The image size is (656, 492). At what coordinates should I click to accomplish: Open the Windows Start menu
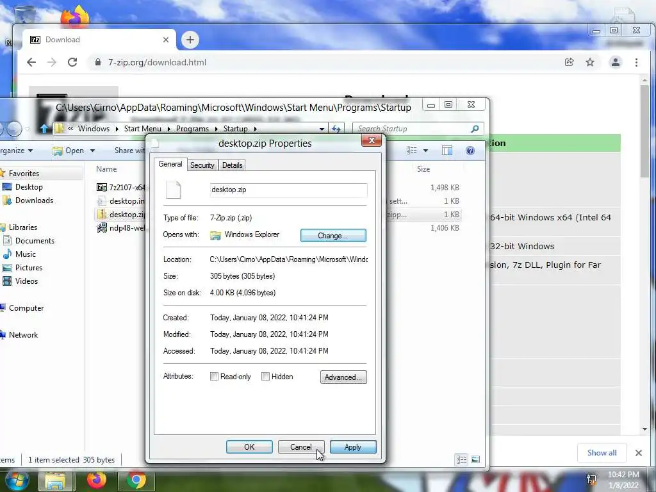17,480
